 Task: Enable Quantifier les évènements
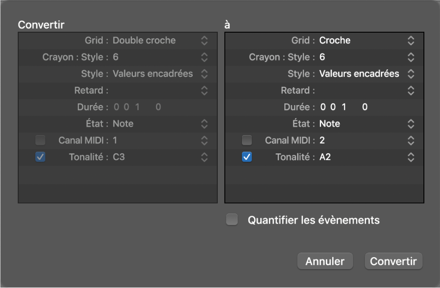[x=232, y=220]
